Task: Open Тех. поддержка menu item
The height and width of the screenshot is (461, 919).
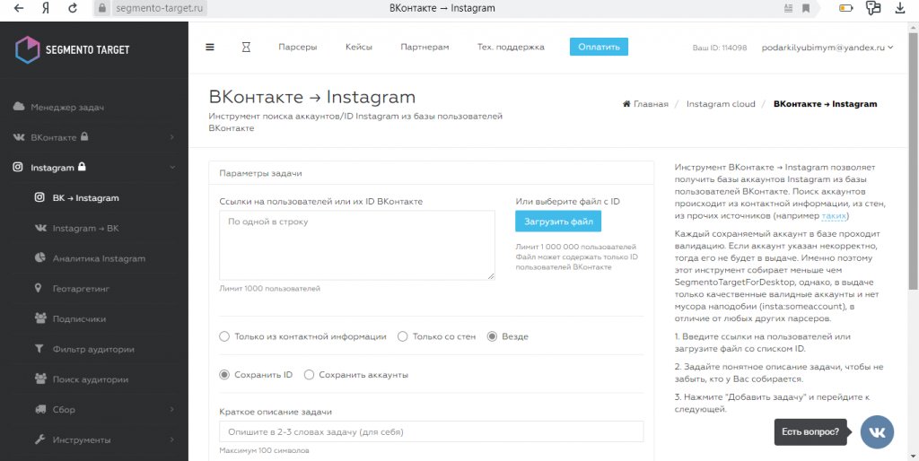Action: click(x=511, y=48)
